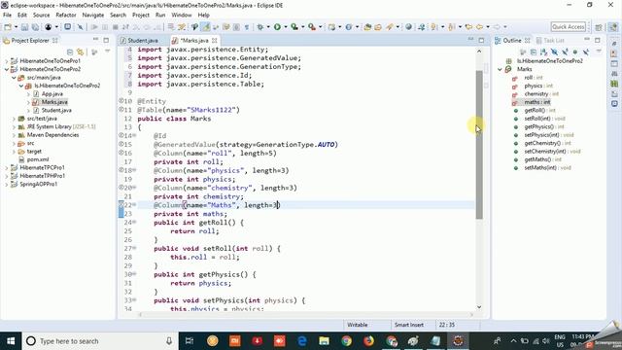
Task: Collapse the src/main/java folder
Action: pyautogui.click(x=14, y=78)
